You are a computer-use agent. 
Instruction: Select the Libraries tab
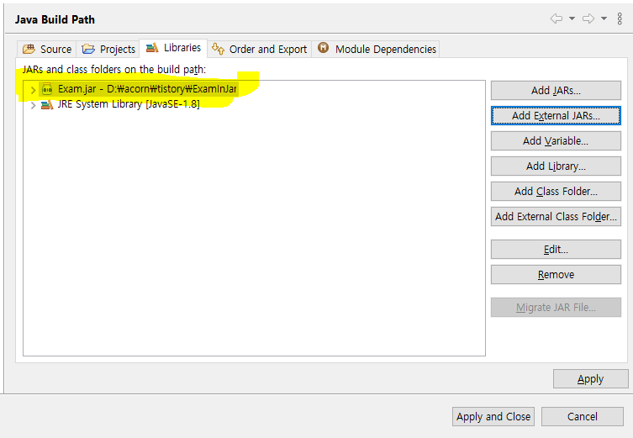[173, 48]
